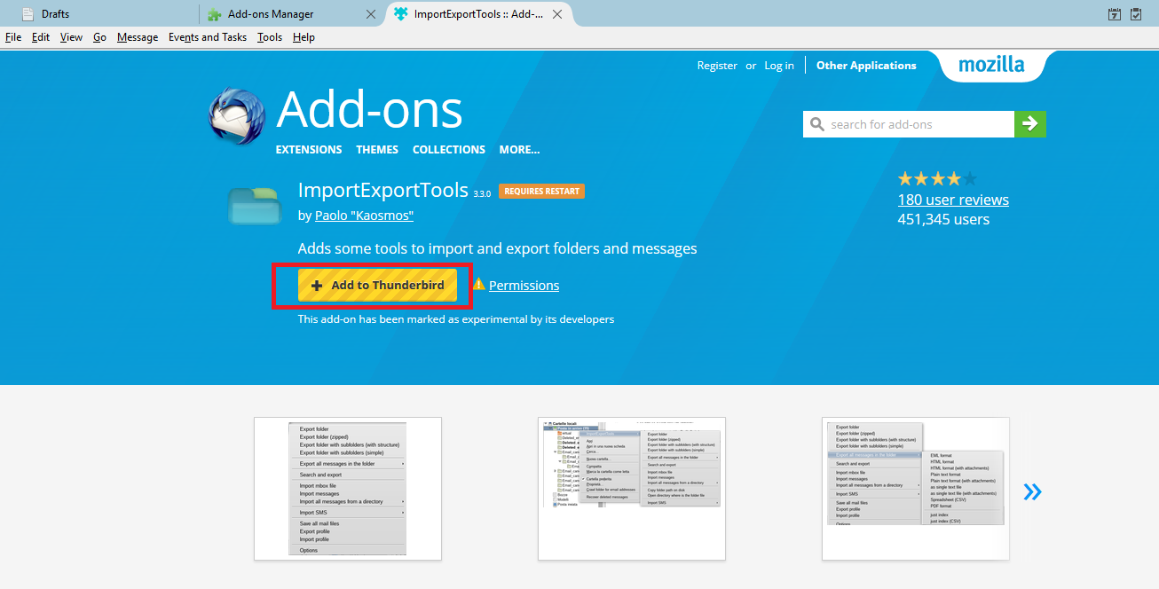Expand the MORE... navigation menu
The width and height of the screenshot is (1159, 589).
coord(519,150)
